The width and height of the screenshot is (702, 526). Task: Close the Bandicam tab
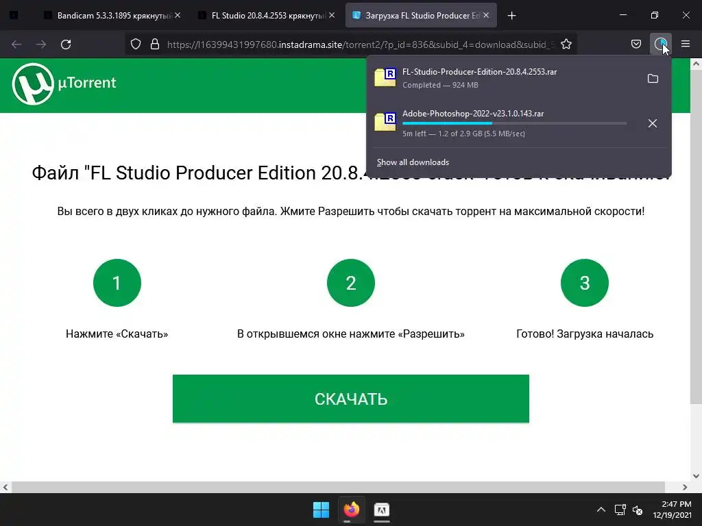(x=178, y=15)
